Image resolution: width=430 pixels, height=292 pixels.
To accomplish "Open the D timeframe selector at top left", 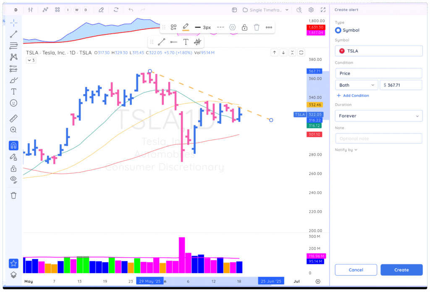I will point(16,10).
